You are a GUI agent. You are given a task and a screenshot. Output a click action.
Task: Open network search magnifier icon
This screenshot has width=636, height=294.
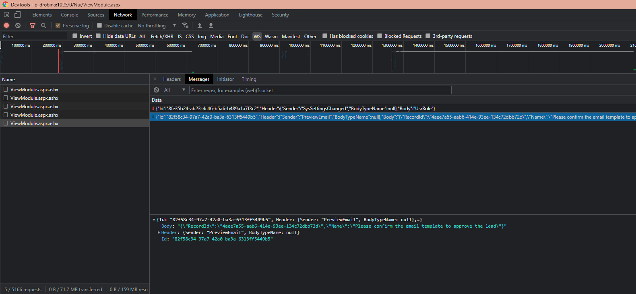click(43, 25)
